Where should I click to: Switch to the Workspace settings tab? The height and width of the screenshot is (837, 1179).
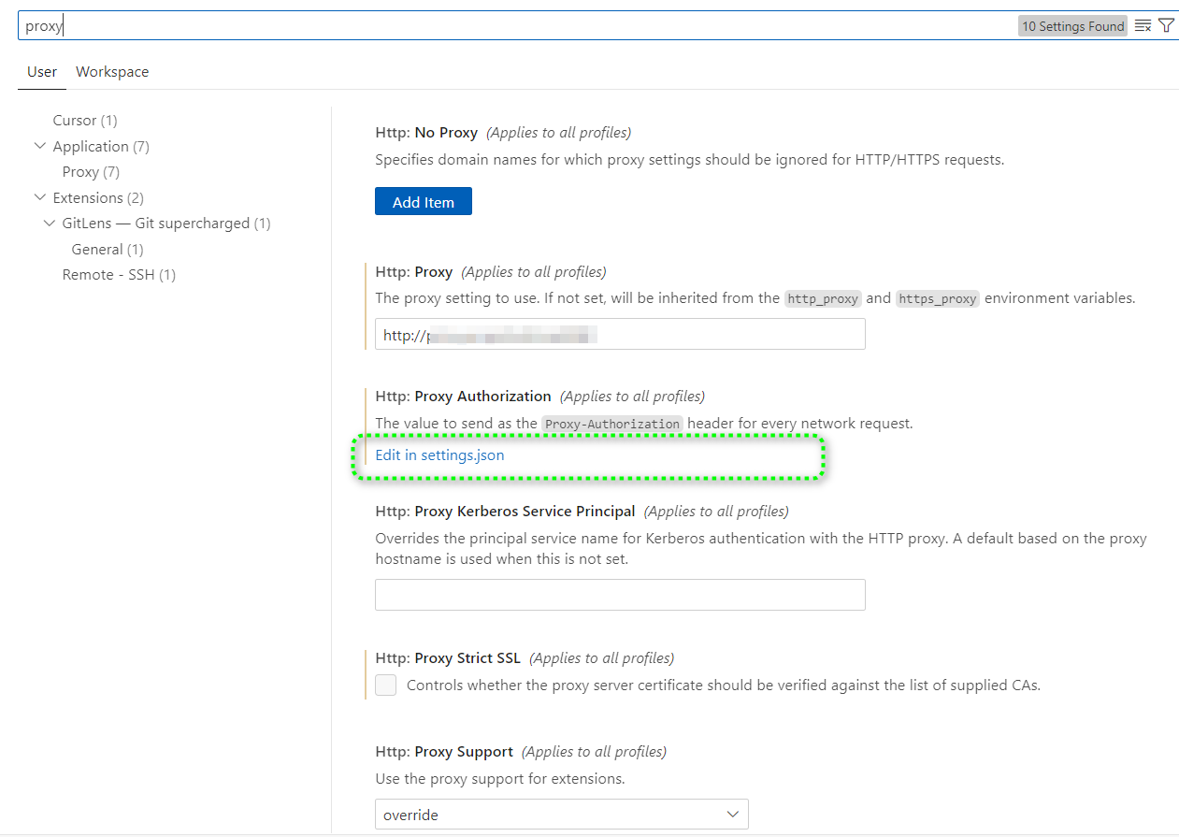tap(112, 72)
